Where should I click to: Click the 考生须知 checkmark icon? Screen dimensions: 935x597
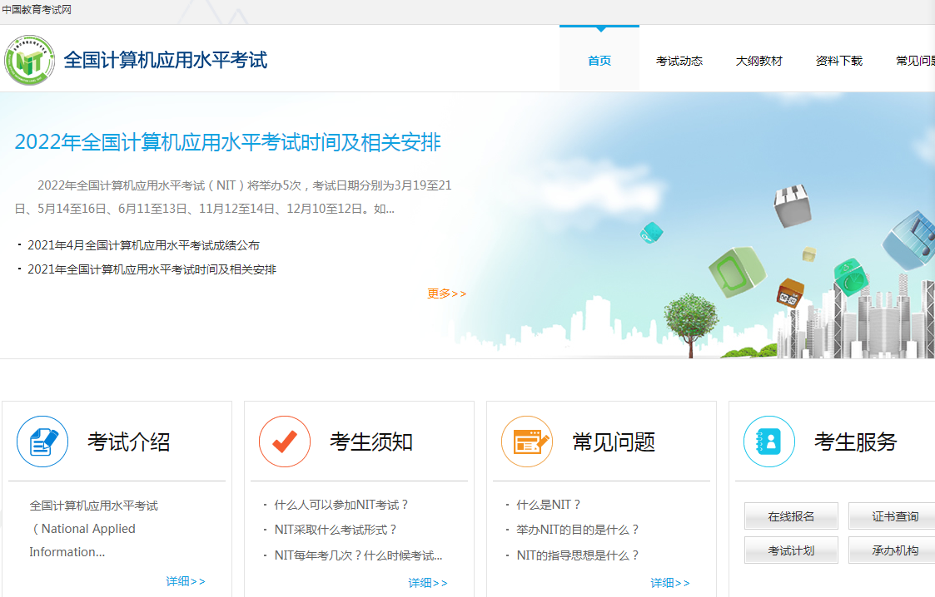(x=285, y=442)
